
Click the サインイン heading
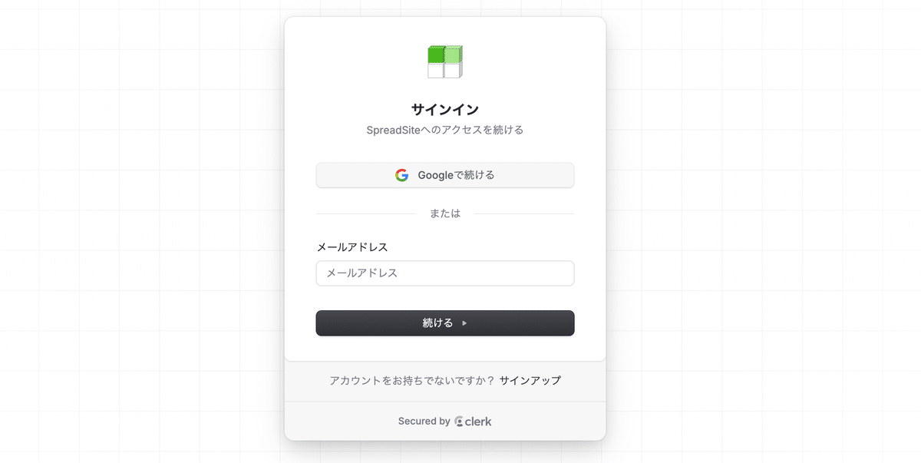pos(445,109)
